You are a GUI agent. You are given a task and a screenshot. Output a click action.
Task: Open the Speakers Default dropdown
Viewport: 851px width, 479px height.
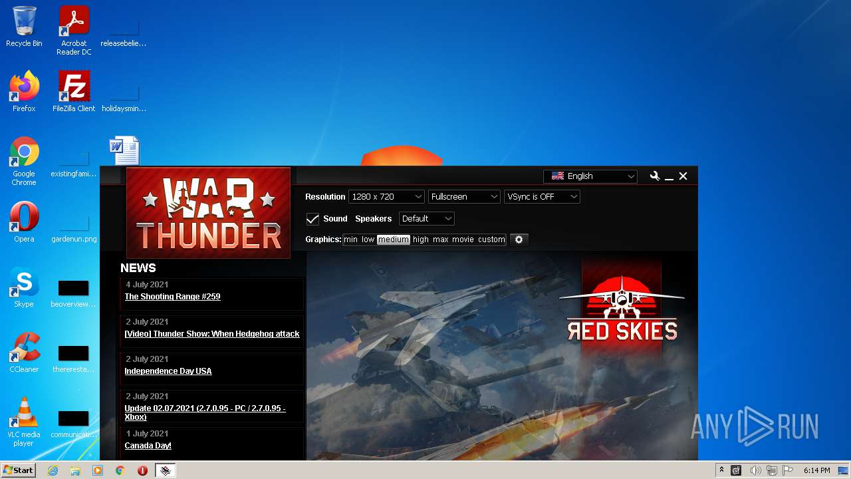427,219
